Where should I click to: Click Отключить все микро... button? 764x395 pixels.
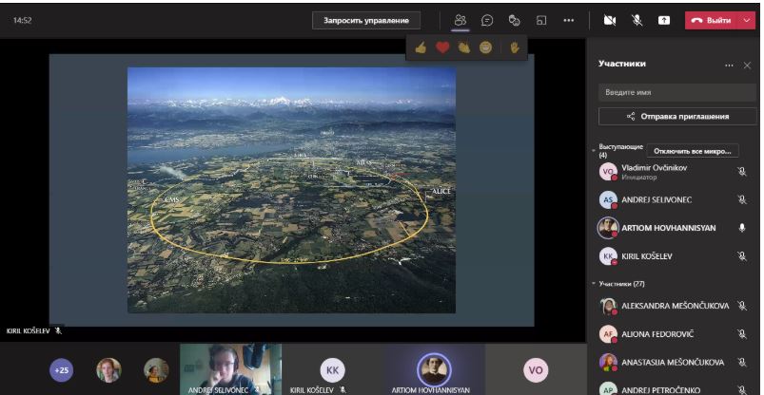pyautogui.click(x=693, y=151)
